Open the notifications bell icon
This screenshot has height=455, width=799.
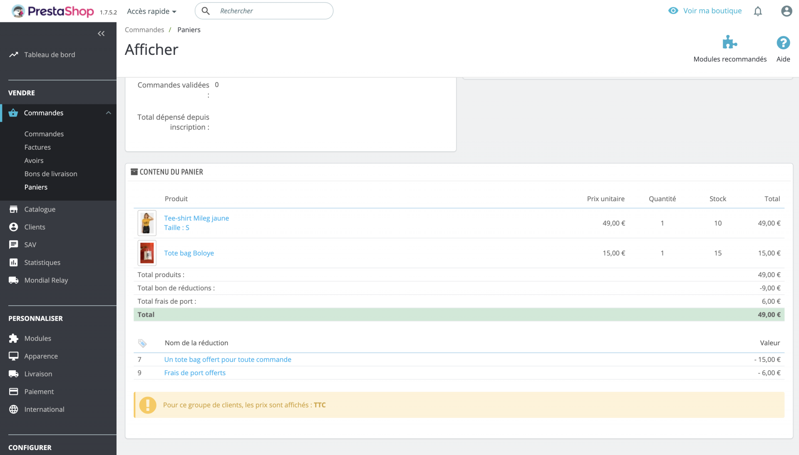tap(758, 11)
